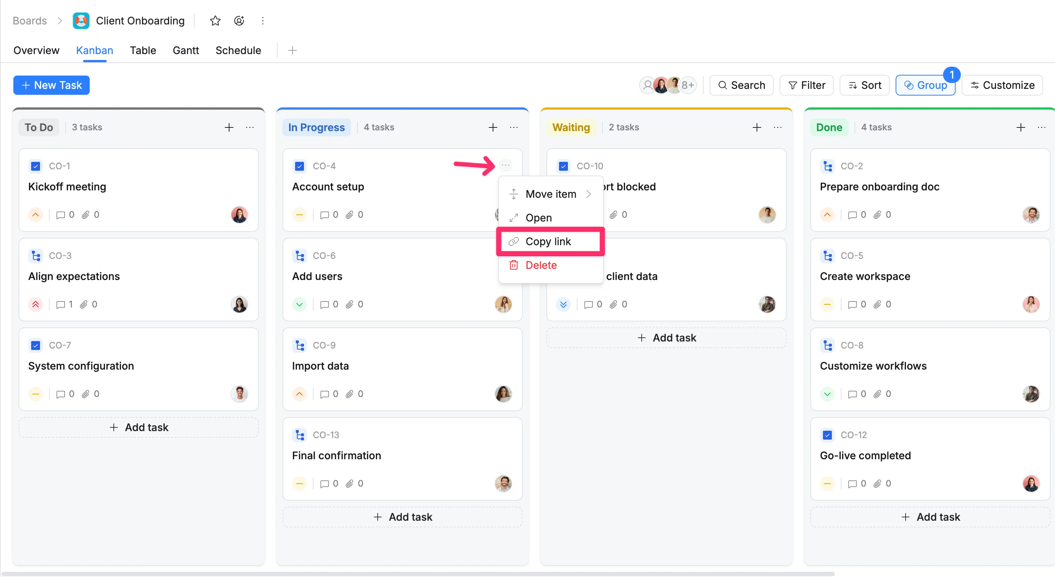Viewport: 1055px width, 577px height.
Task: Open Waiting column options menu
Action: pyautogui.click(x=777, y=127)
